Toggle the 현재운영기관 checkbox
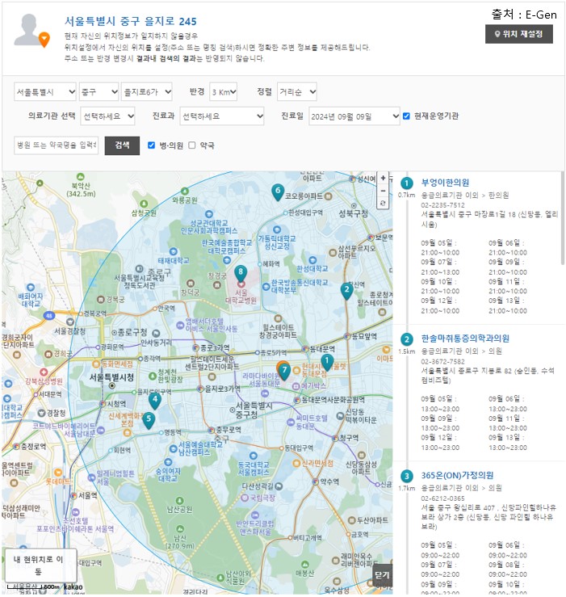Image resolution: width=566 pixels, height=597 pixels. 407,116
